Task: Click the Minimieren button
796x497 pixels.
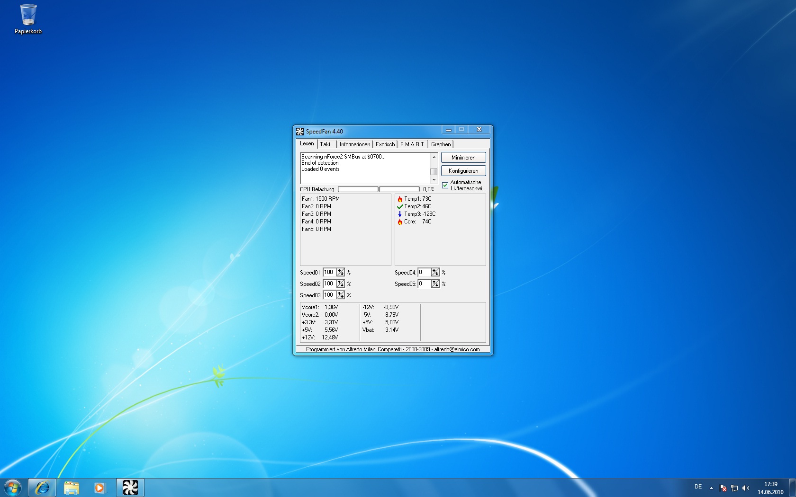Action: pos(463,158)
